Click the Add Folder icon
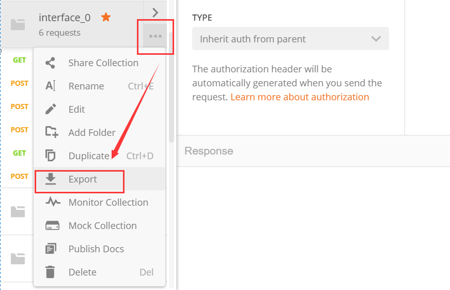 click(51, 133)
